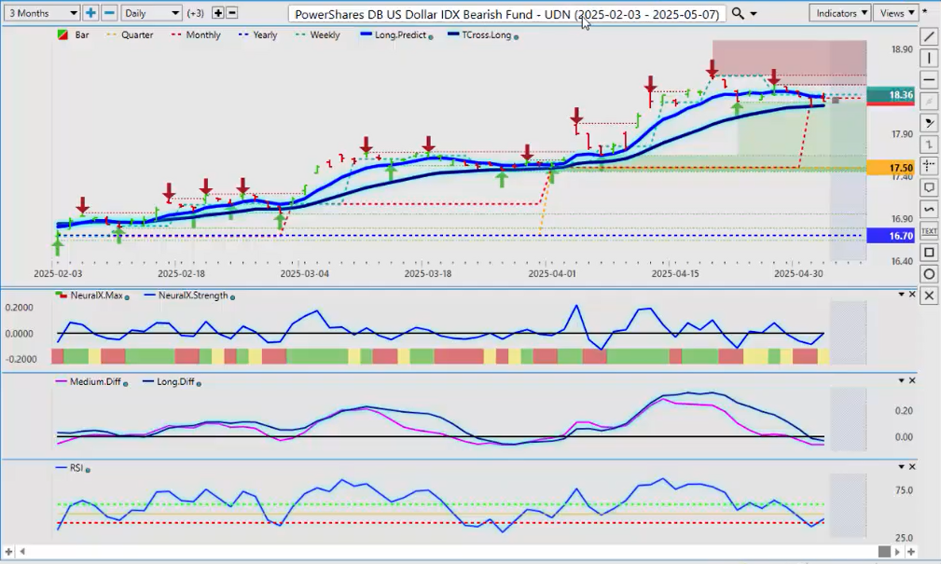Click the (+3) label in the toolbar
This screenshot has width=941, height=564.
(196, 13)
